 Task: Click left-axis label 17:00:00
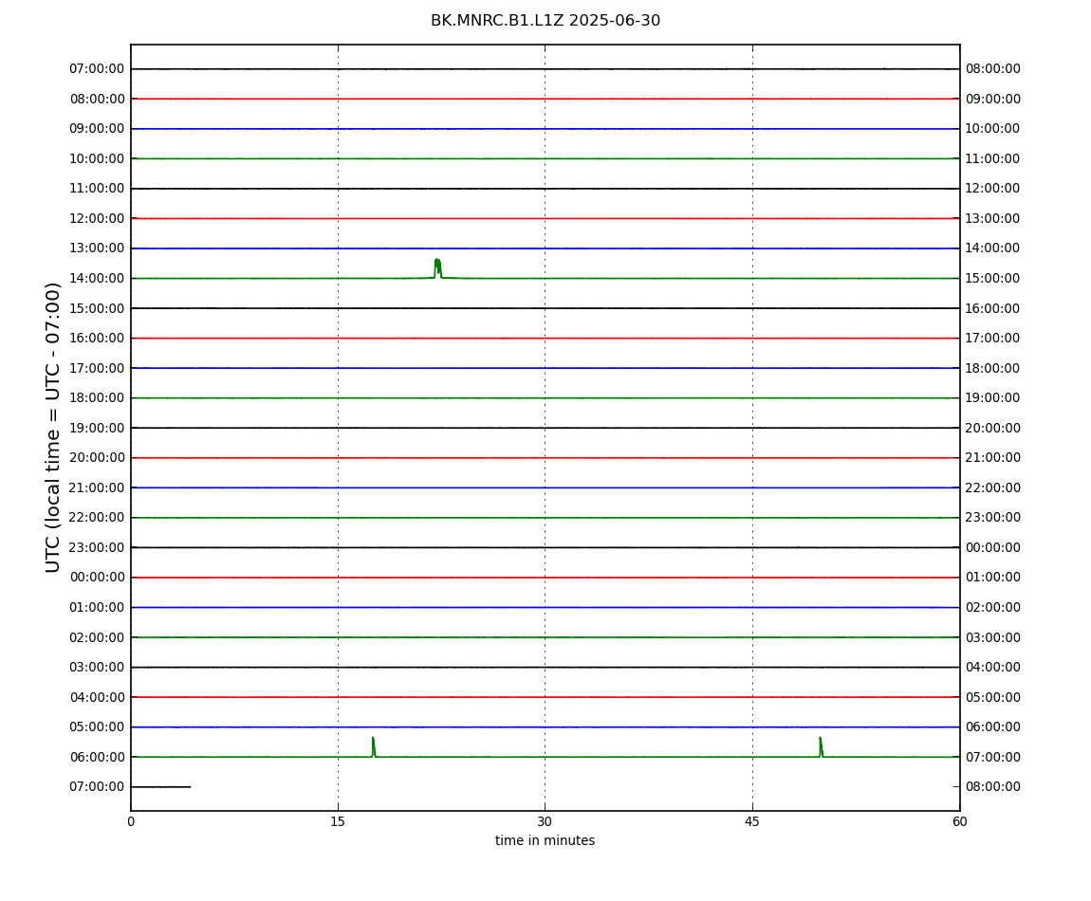pyautogui.click(x=97, y=368)
